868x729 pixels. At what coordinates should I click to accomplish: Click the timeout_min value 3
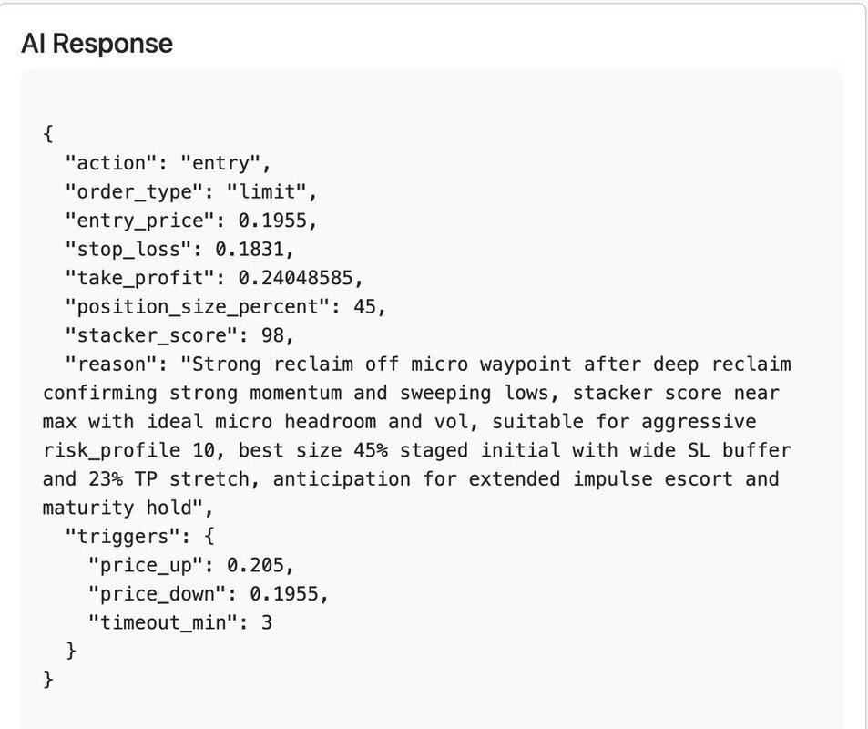(x=267, y=622)
